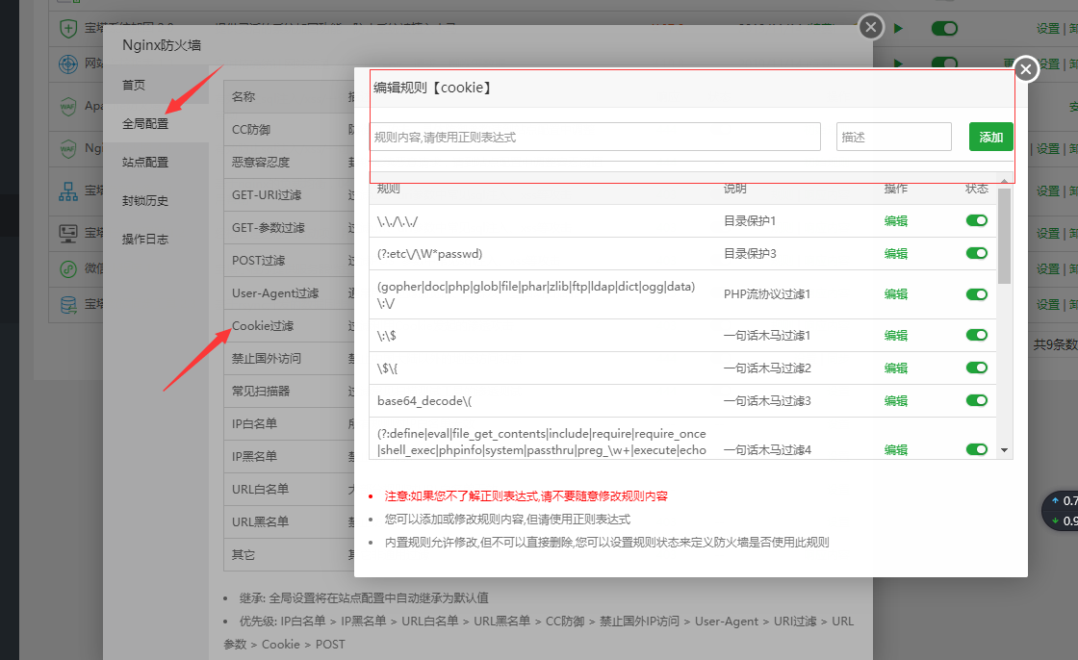Click 编辑 for 一句话木马过滤2
This screenshot has width=1078, height=660.
pyautogui.click(x=896, y=368)
